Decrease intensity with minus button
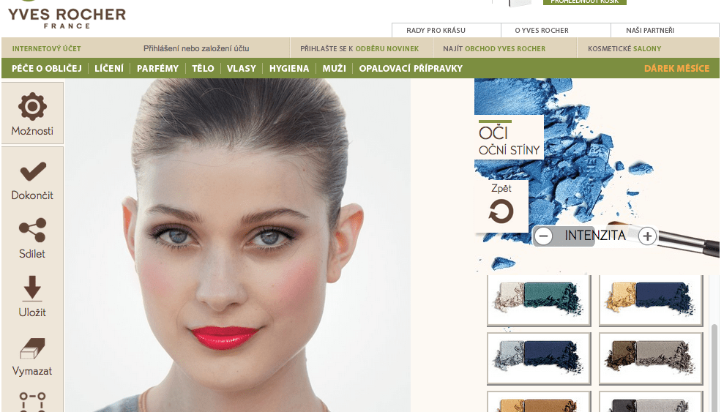The image size is (724, 412). click(543, 236)
